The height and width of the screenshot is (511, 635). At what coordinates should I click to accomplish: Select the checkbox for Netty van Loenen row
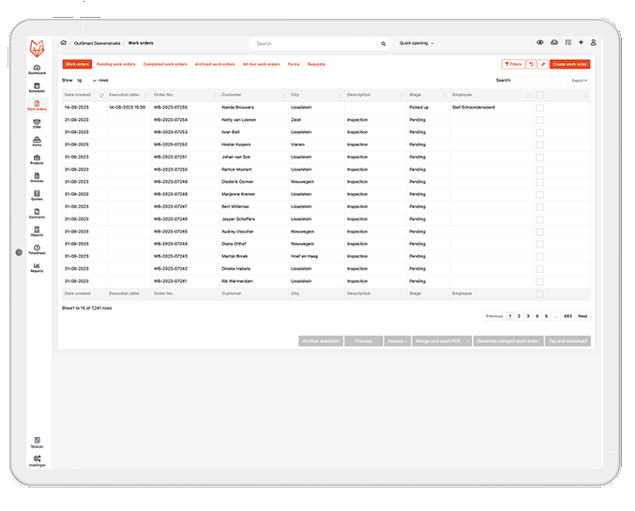tap(539, 120)
